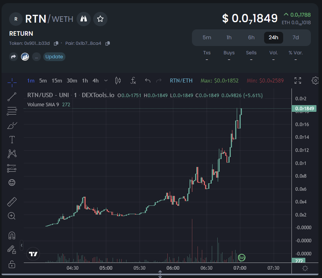Click the Max price text
Viewport: 322px width, 278px height.
pyautogui.click(x=220, y=81)
